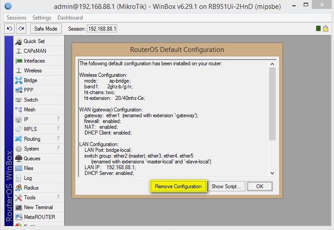Expand the Routing submenu
The height and width of the screenshot is (230, 334).
(59, 139)
